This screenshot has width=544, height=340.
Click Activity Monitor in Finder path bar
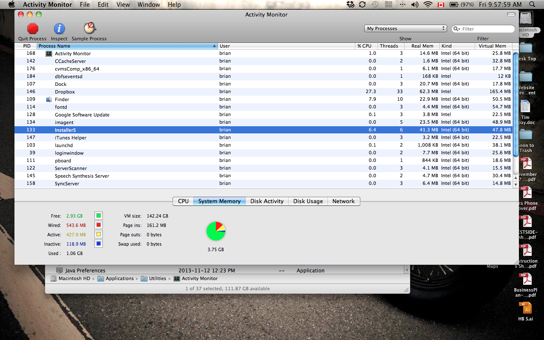(x=195, y=278)
